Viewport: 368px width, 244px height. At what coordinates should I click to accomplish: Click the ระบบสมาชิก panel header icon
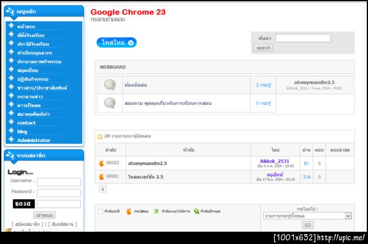click(10, 155)
